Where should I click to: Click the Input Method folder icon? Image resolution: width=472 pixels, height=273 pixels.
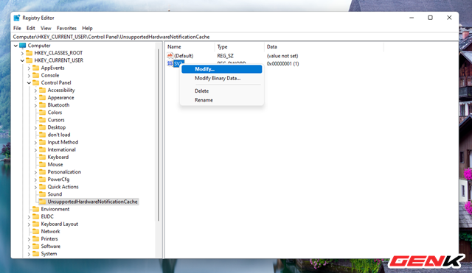[43, 142]
